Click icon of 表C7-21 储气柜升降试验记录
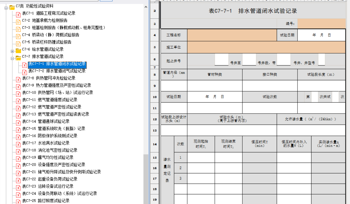Image resolution: width=350 pixels, height=204 pixels. 18,173
